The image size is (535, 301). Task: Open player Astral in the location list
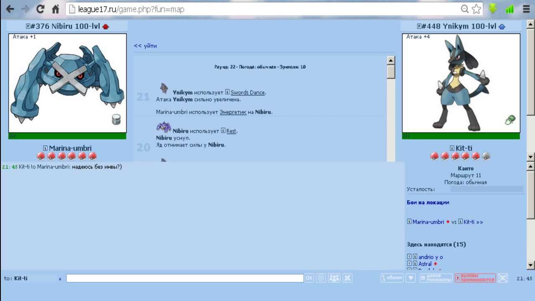(425, 264)
